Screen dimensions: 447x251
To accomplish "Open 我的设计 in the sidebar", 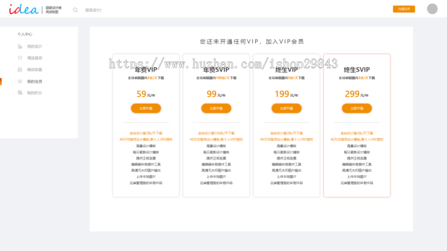I will point(34,47).
